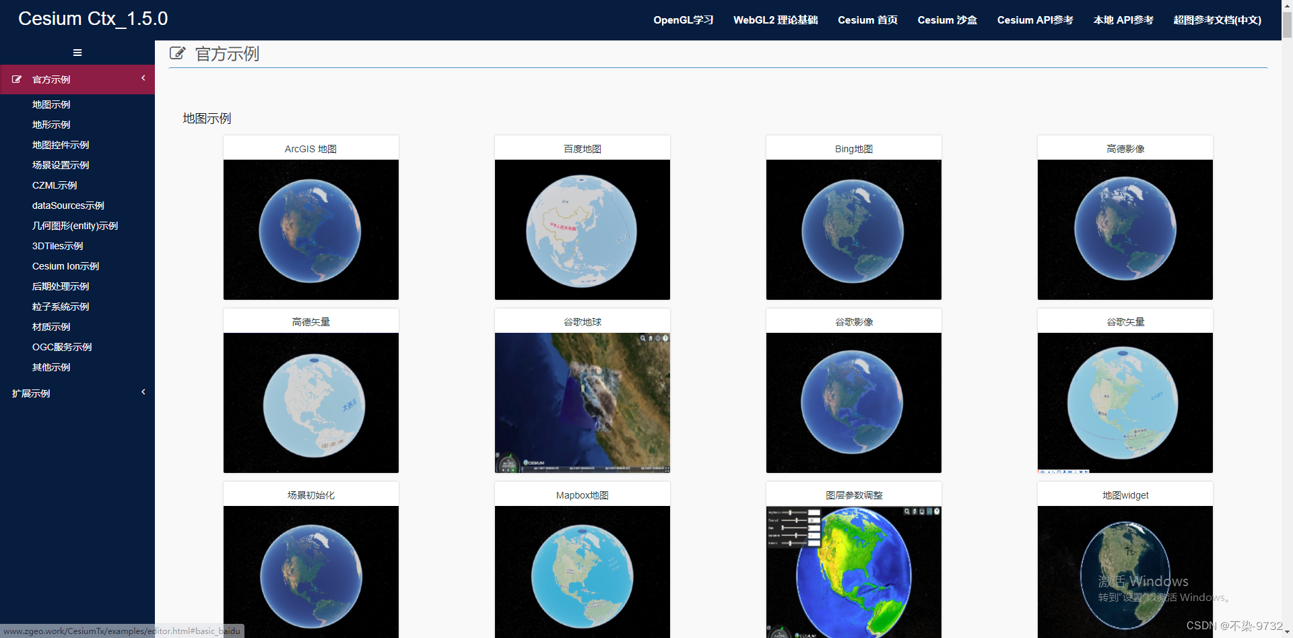Select Cesium Ion示例 in the sidebar
The image size is (1293, 638).
click(65, 266)
